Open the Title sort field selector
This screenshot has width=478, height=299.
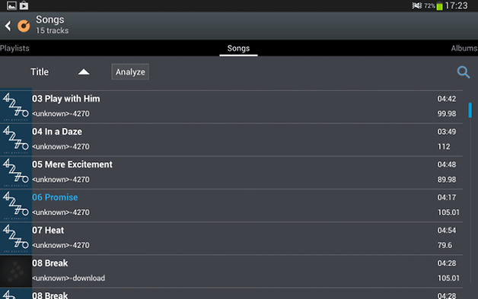[x=40, y=72]
